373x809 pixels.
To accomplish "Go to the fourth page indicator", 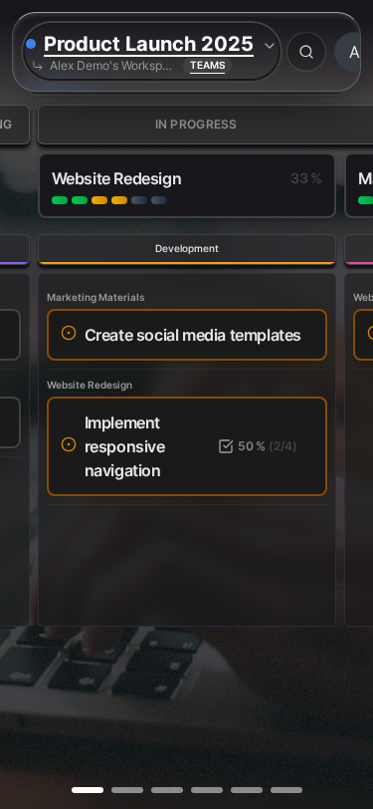I will 207,790.
